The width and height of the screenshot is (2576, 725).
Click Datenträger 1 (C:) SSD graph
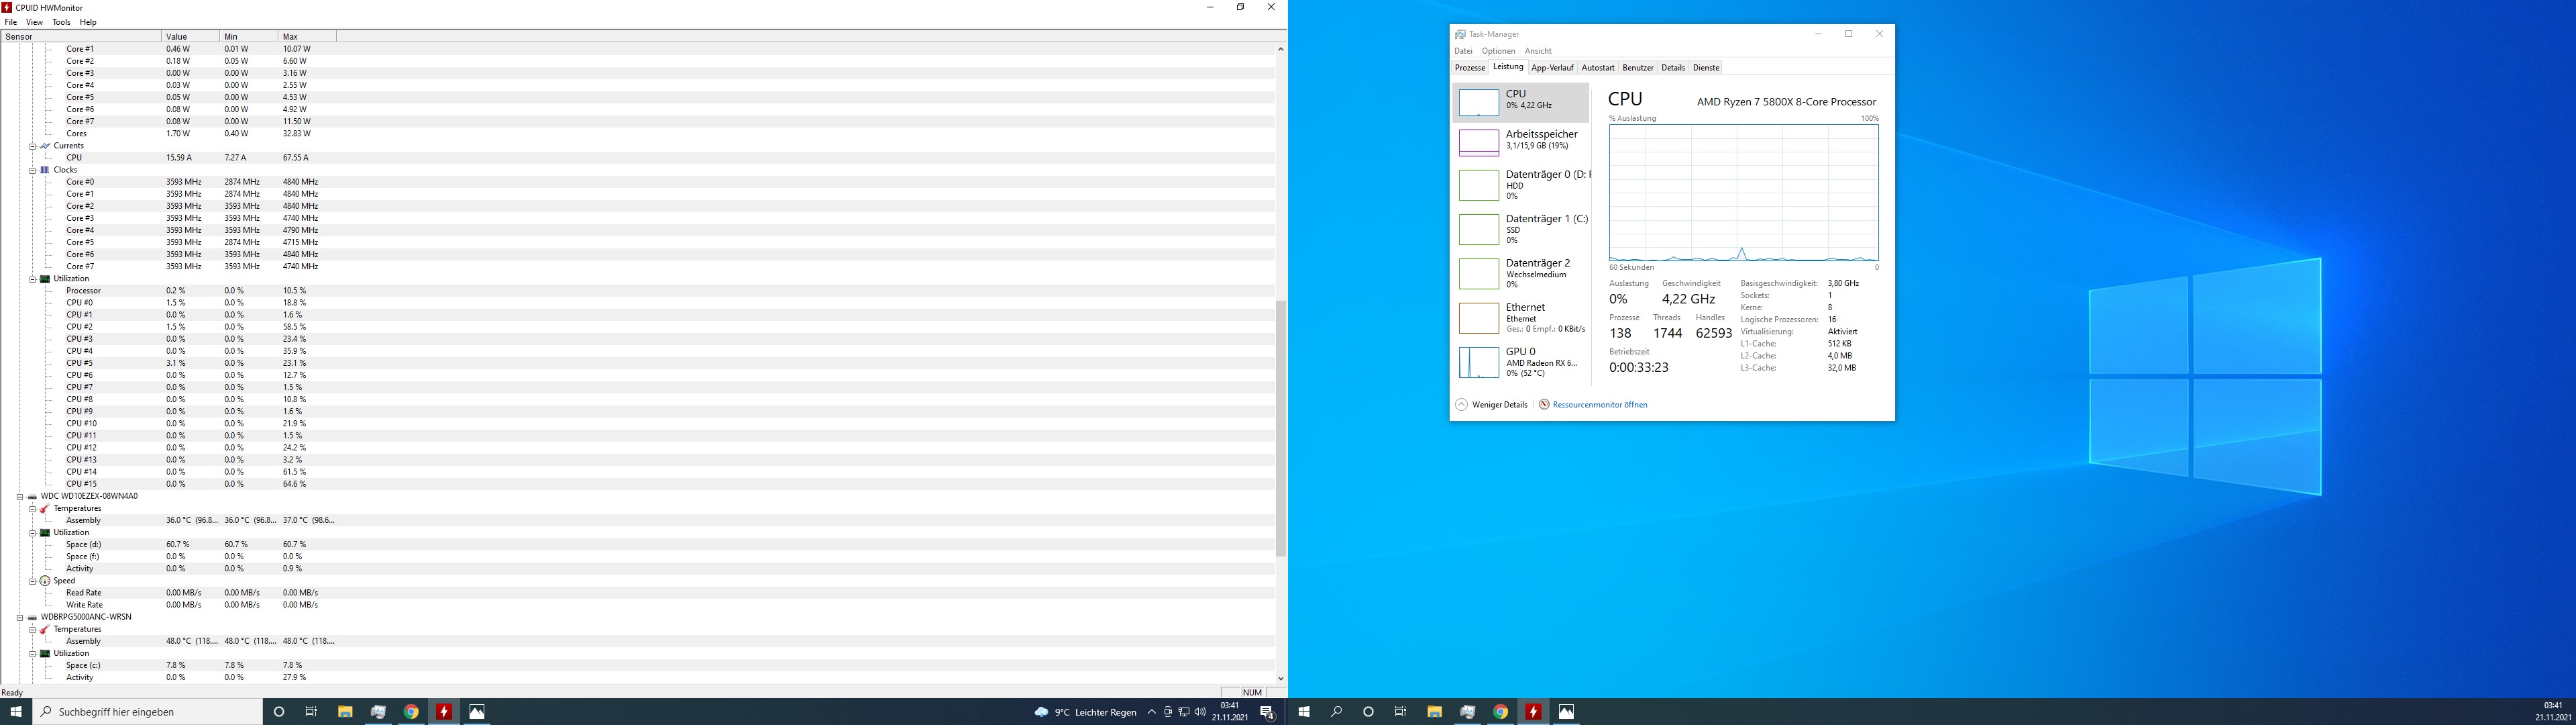point(1478,230)
